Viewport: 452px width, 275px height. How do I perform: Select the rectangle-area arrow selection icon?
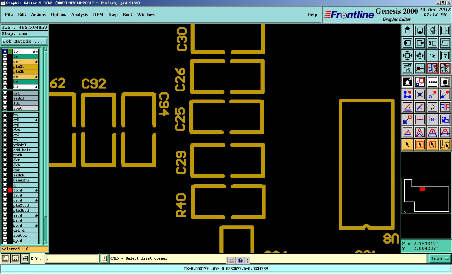[x=420, y=145]
